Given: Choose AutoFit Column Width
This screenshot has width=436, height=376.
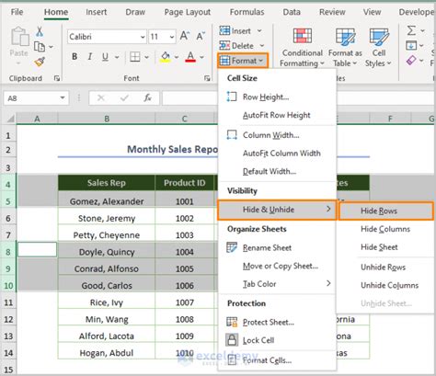Looking at the screenshot, I should (x=277, y=154).
